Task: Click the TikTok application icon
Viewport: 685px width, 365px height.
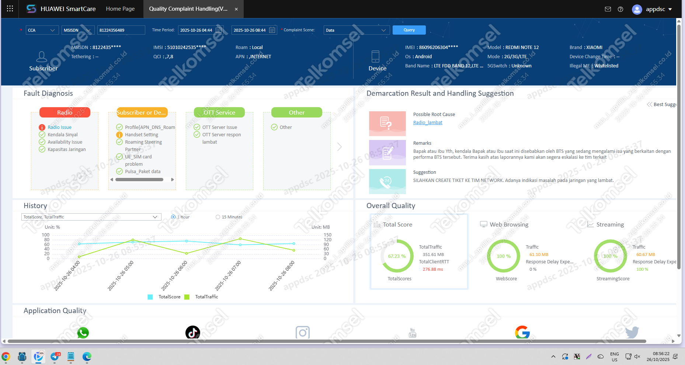Action: pyautogui.click(x=193, y=332)
